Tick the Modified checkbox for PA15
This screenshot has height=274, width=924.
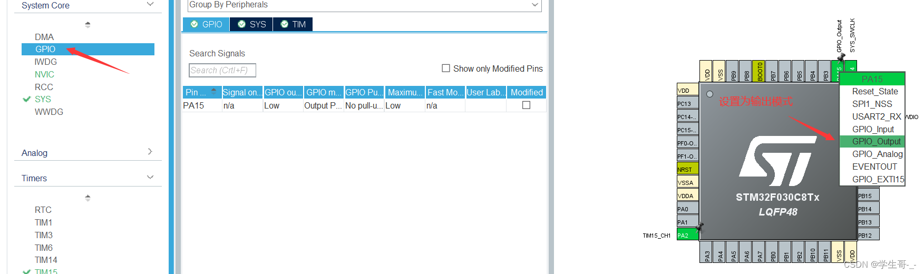(526, 105)
